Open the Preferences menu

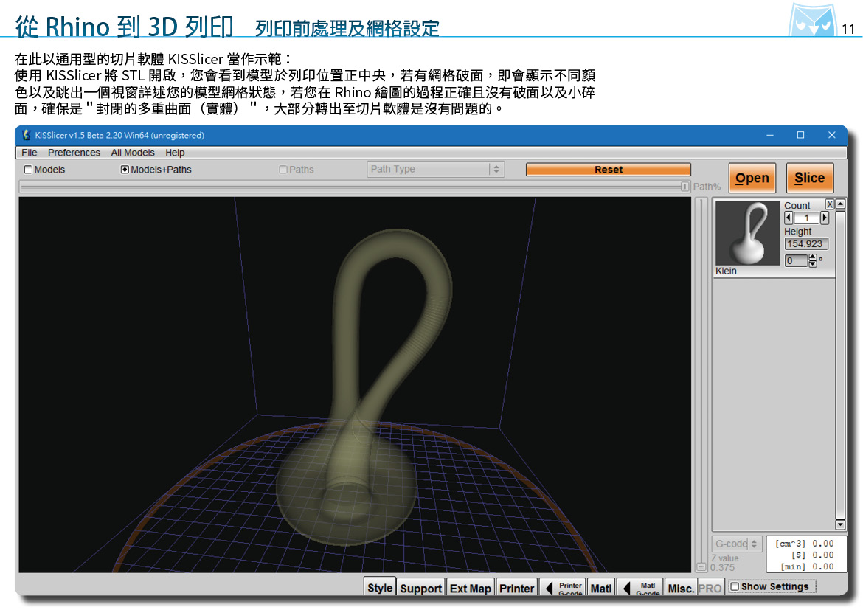[74, 153]
